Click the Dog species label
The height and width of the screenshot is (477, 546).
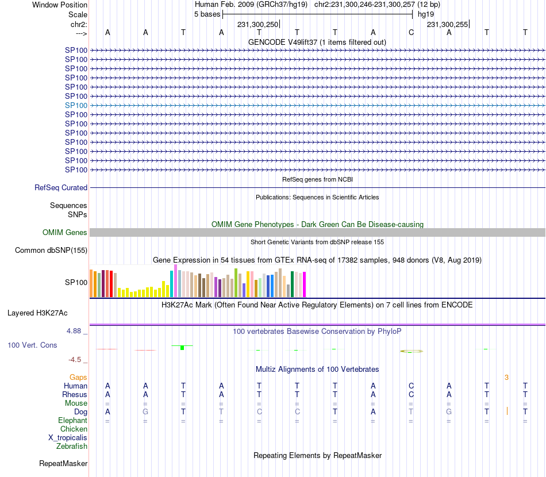[x=81, y=412]
